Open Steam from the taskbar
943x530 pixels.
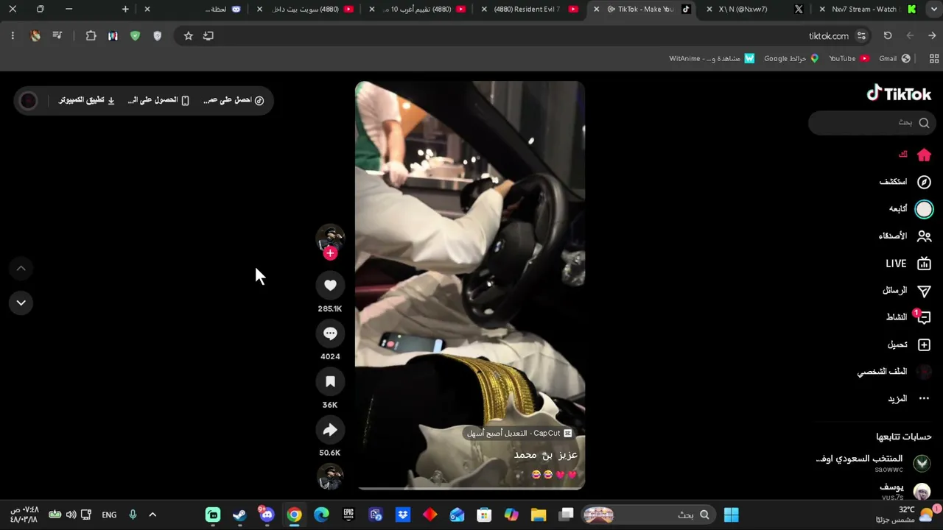[x=239, y=515]
